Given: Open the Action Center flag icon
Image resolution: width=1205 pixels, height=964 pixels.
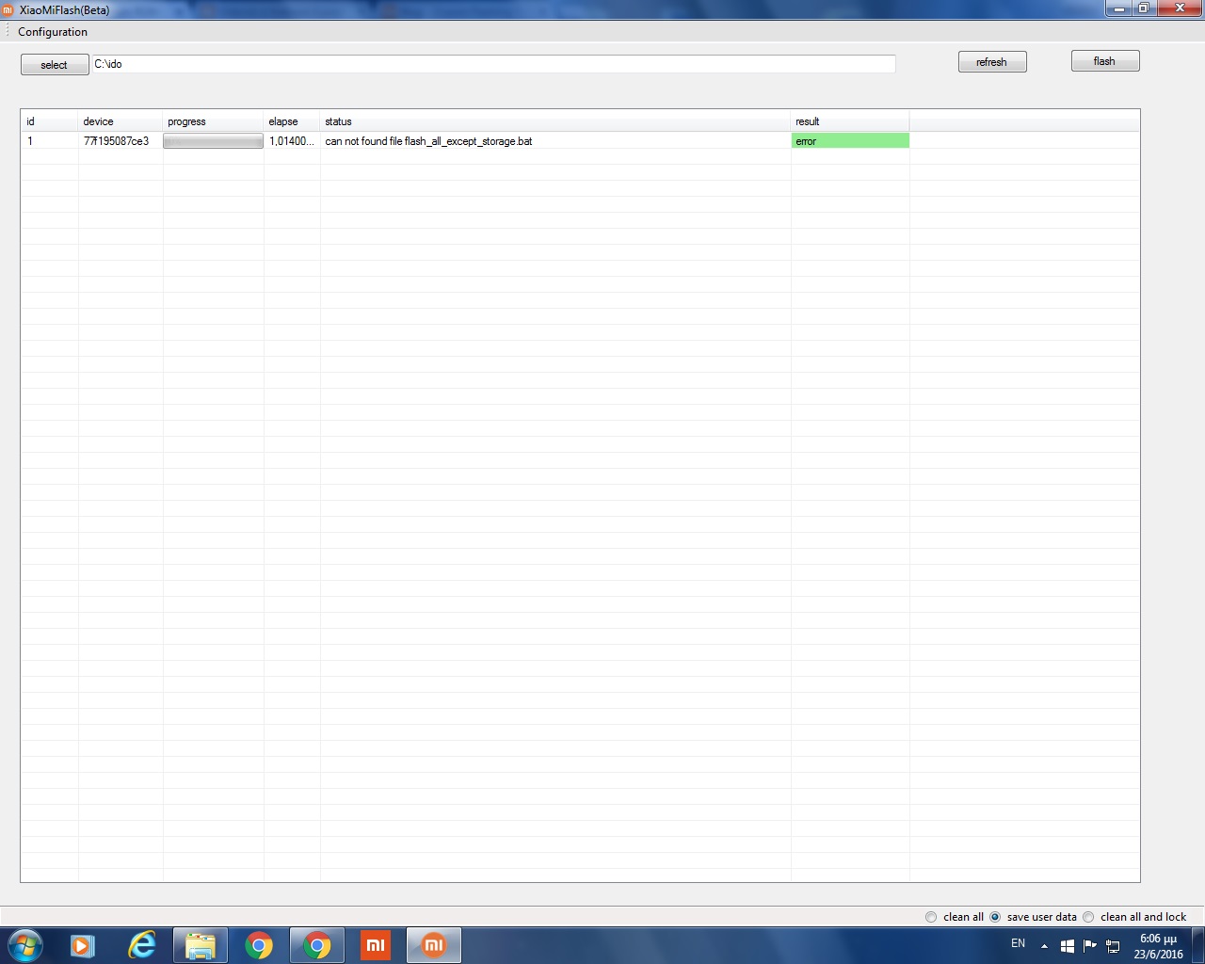Looking at the screenshot, I should click(1090, 946).
